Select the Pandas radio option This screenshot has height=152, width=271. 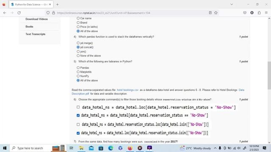click(78, 68)
